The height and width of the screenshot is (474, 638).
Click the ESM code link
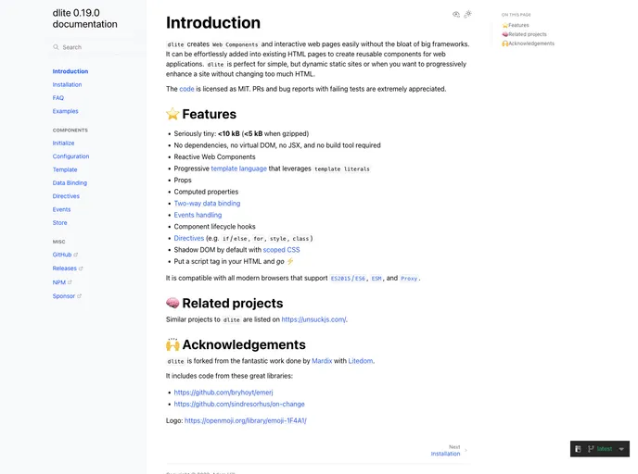(376, 279)
